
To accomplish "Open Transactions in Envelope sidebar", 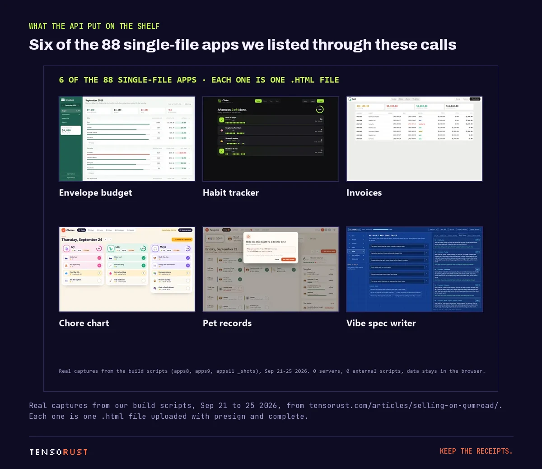I will click(70, 115).
